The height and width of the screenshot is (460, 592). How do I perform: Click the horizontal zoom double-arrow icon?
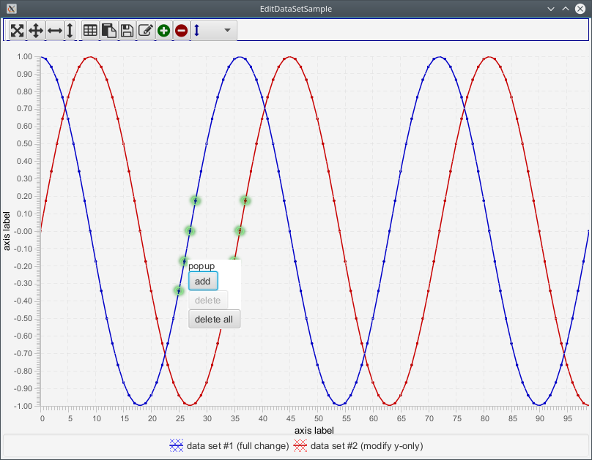(55, 31)
